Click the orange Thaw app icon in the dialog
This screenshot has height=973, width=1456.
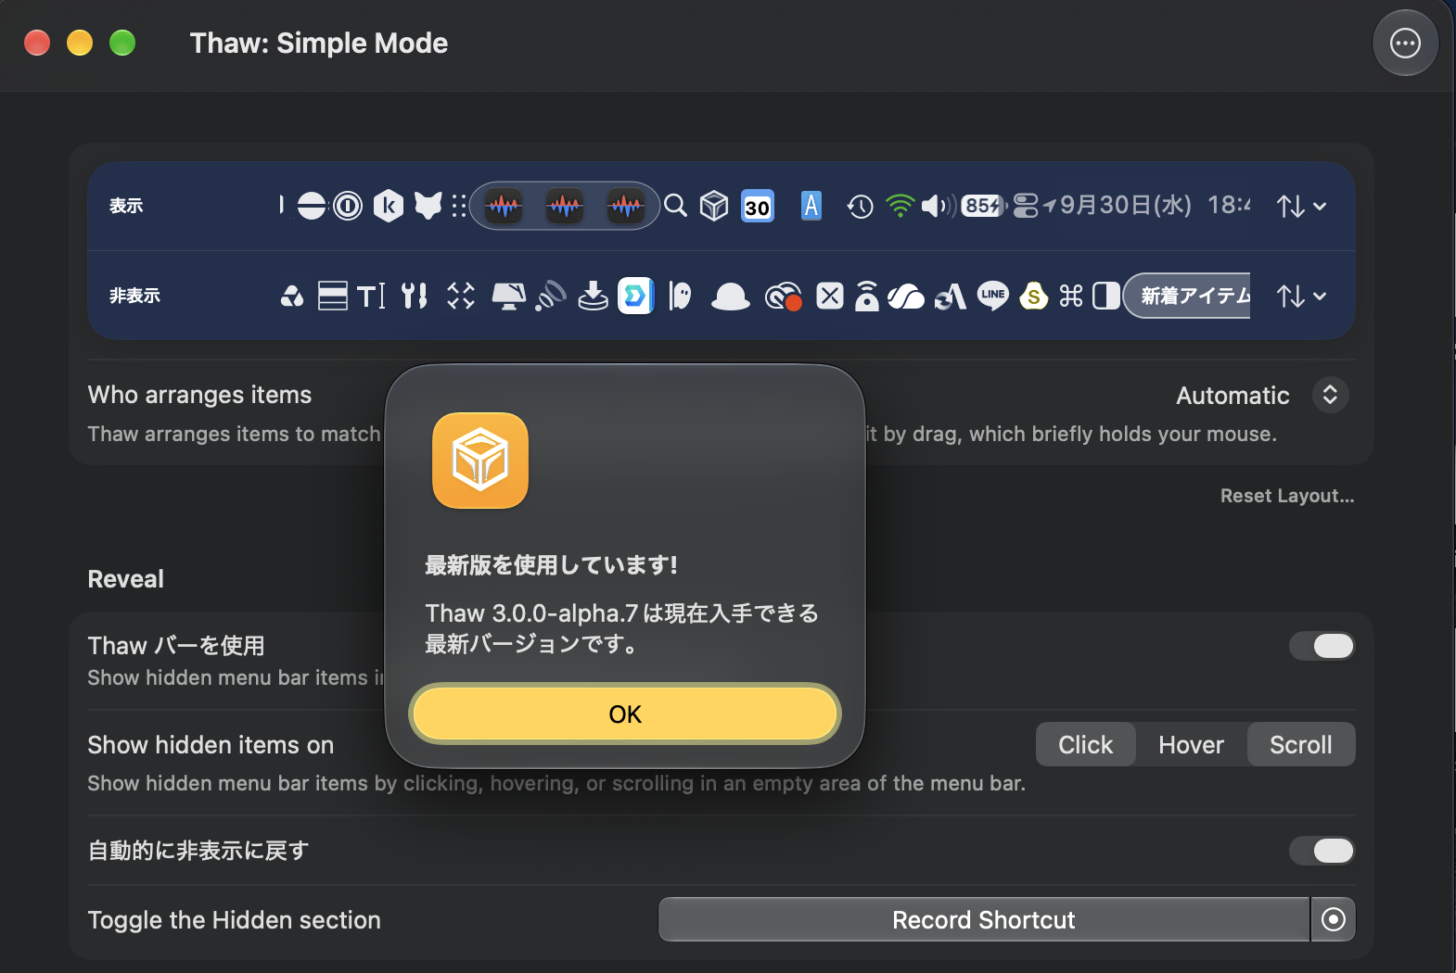point(480,461)
